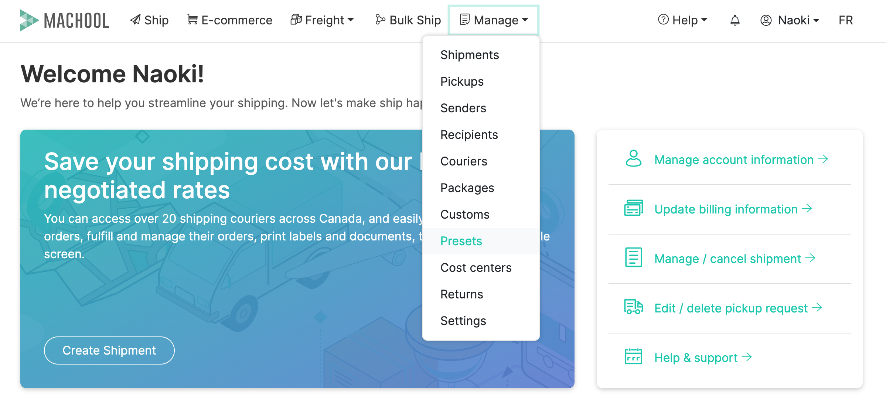Click the truck icon for pickup request
Image resolution: width=886 pixels, height=407 pixels.
pyautogui.click(x=633, y=307)
